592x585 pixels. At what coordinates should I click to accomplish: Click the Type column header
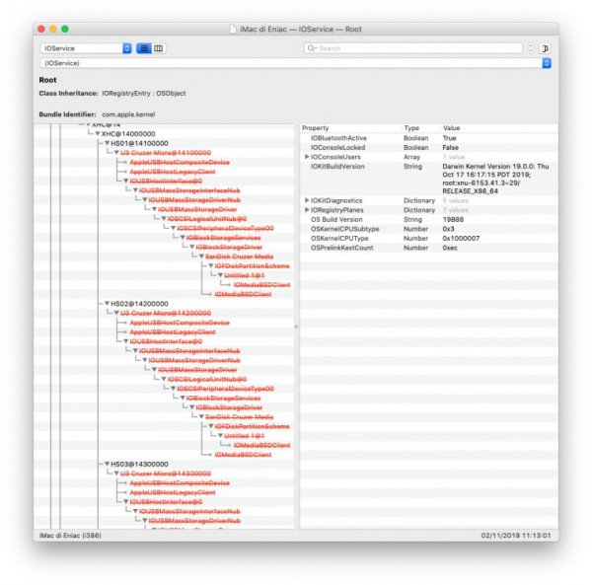tap(421, 128)
